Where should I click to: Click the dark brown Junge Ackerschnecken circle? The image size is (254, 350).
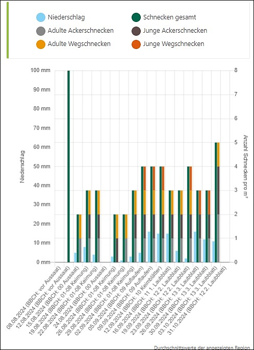tap(136, 31)
